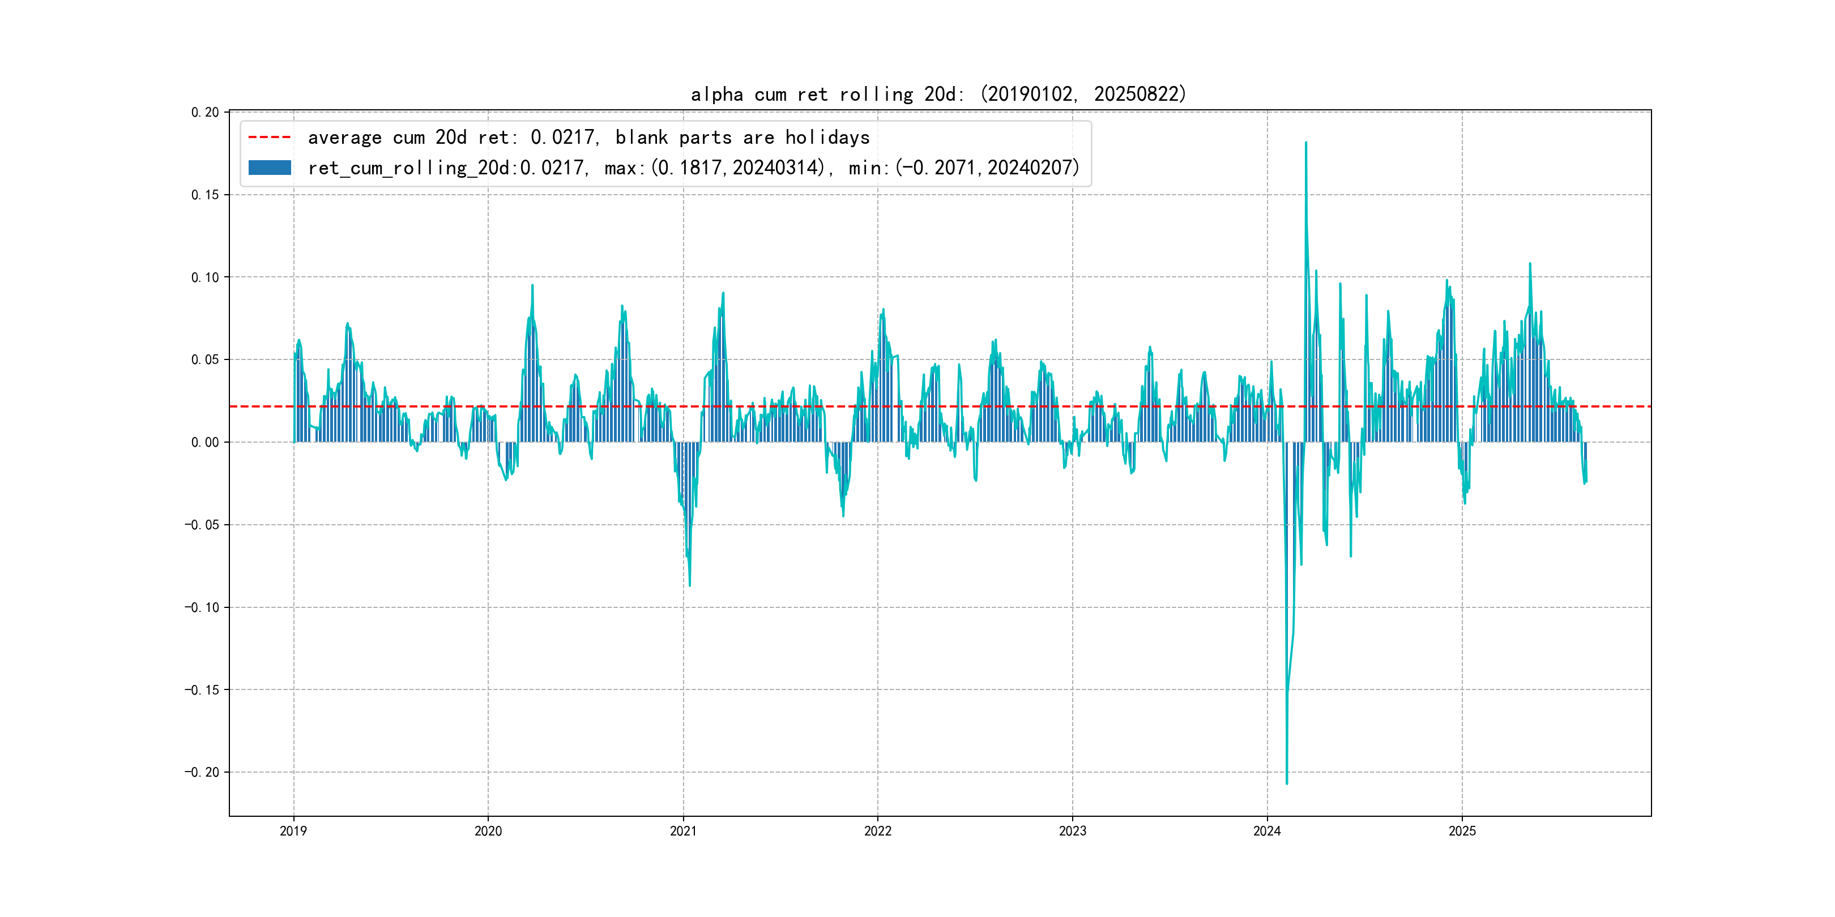
Task: Click the 0.20 y-axis tick label
Action: (205, 113)
